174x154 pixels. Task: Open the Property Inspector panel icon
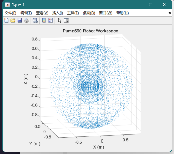[x=66, y=20]
